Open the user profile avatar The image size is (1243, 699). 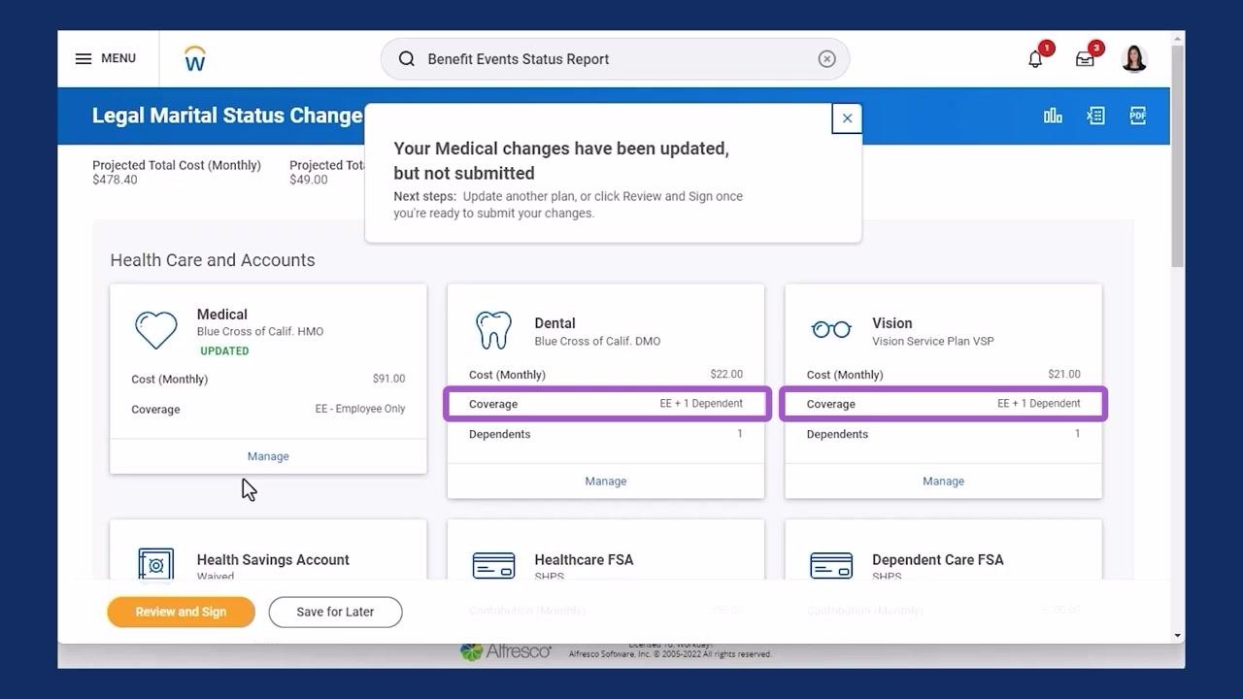(x=1134, y=58)
